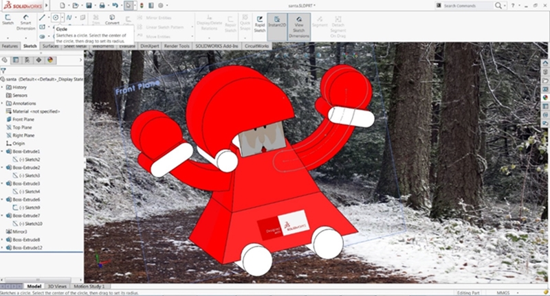The width and height of the screenshot is (550, 296).
Task: Collapse the Boss-Extrude1 node
Action: 2,151
